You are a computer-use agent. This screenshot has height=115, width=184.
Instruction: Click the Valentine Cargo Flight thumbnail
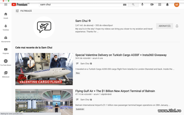click(x=44, y=69)
